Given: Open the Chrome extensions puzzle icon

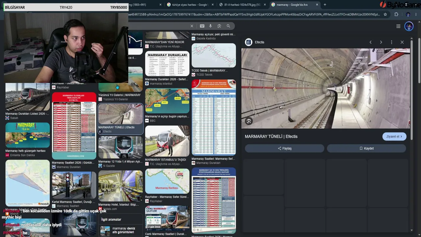Looking at the screenshot, I should (x=396, y=14).
